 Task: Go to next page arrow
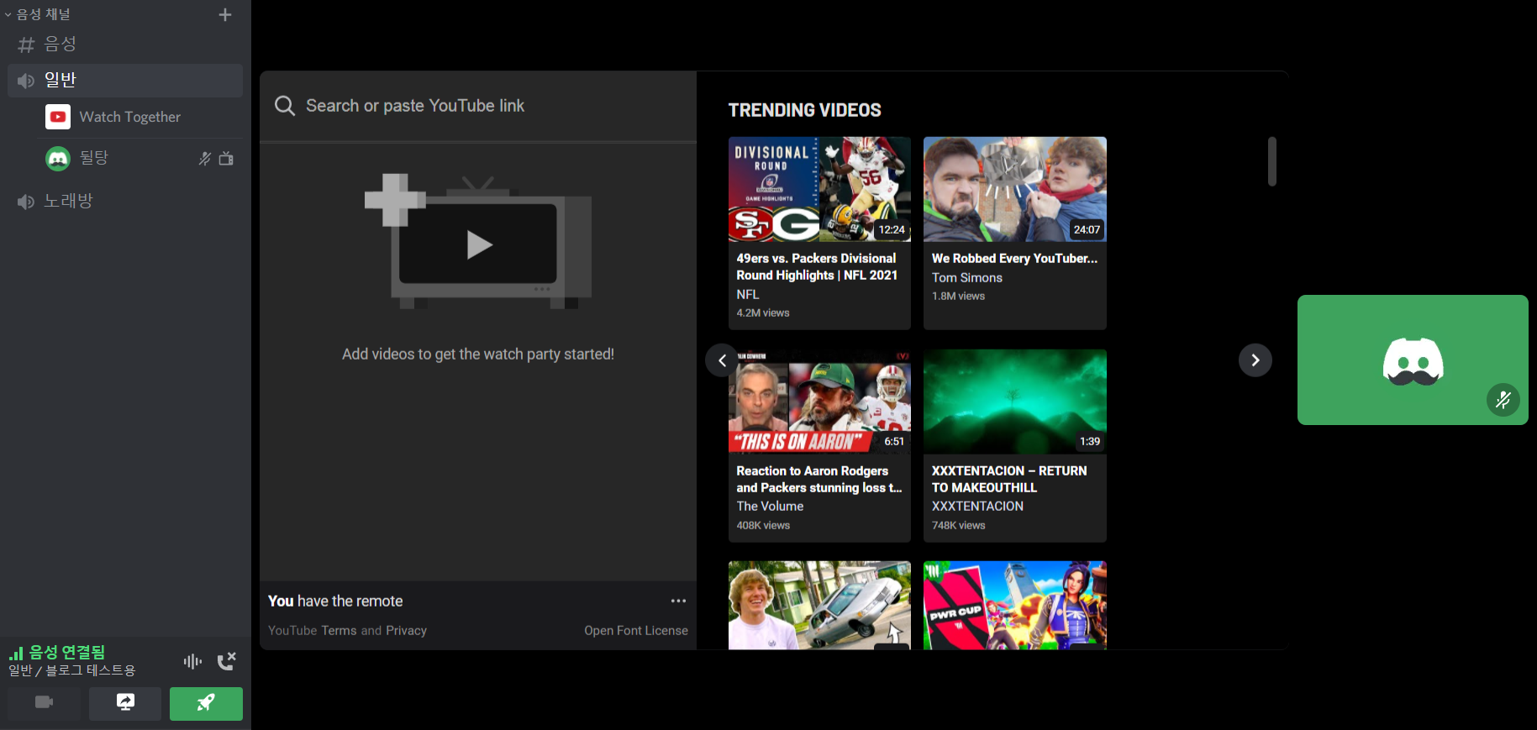(x=1255, y=360)
